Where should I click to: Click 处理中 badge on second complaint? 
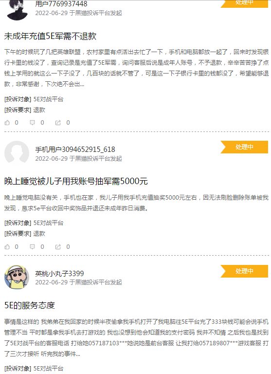tap(244, 147)
